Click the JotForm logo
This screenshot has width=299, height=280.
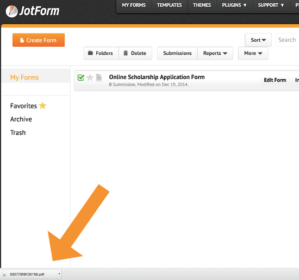(33, 11)
